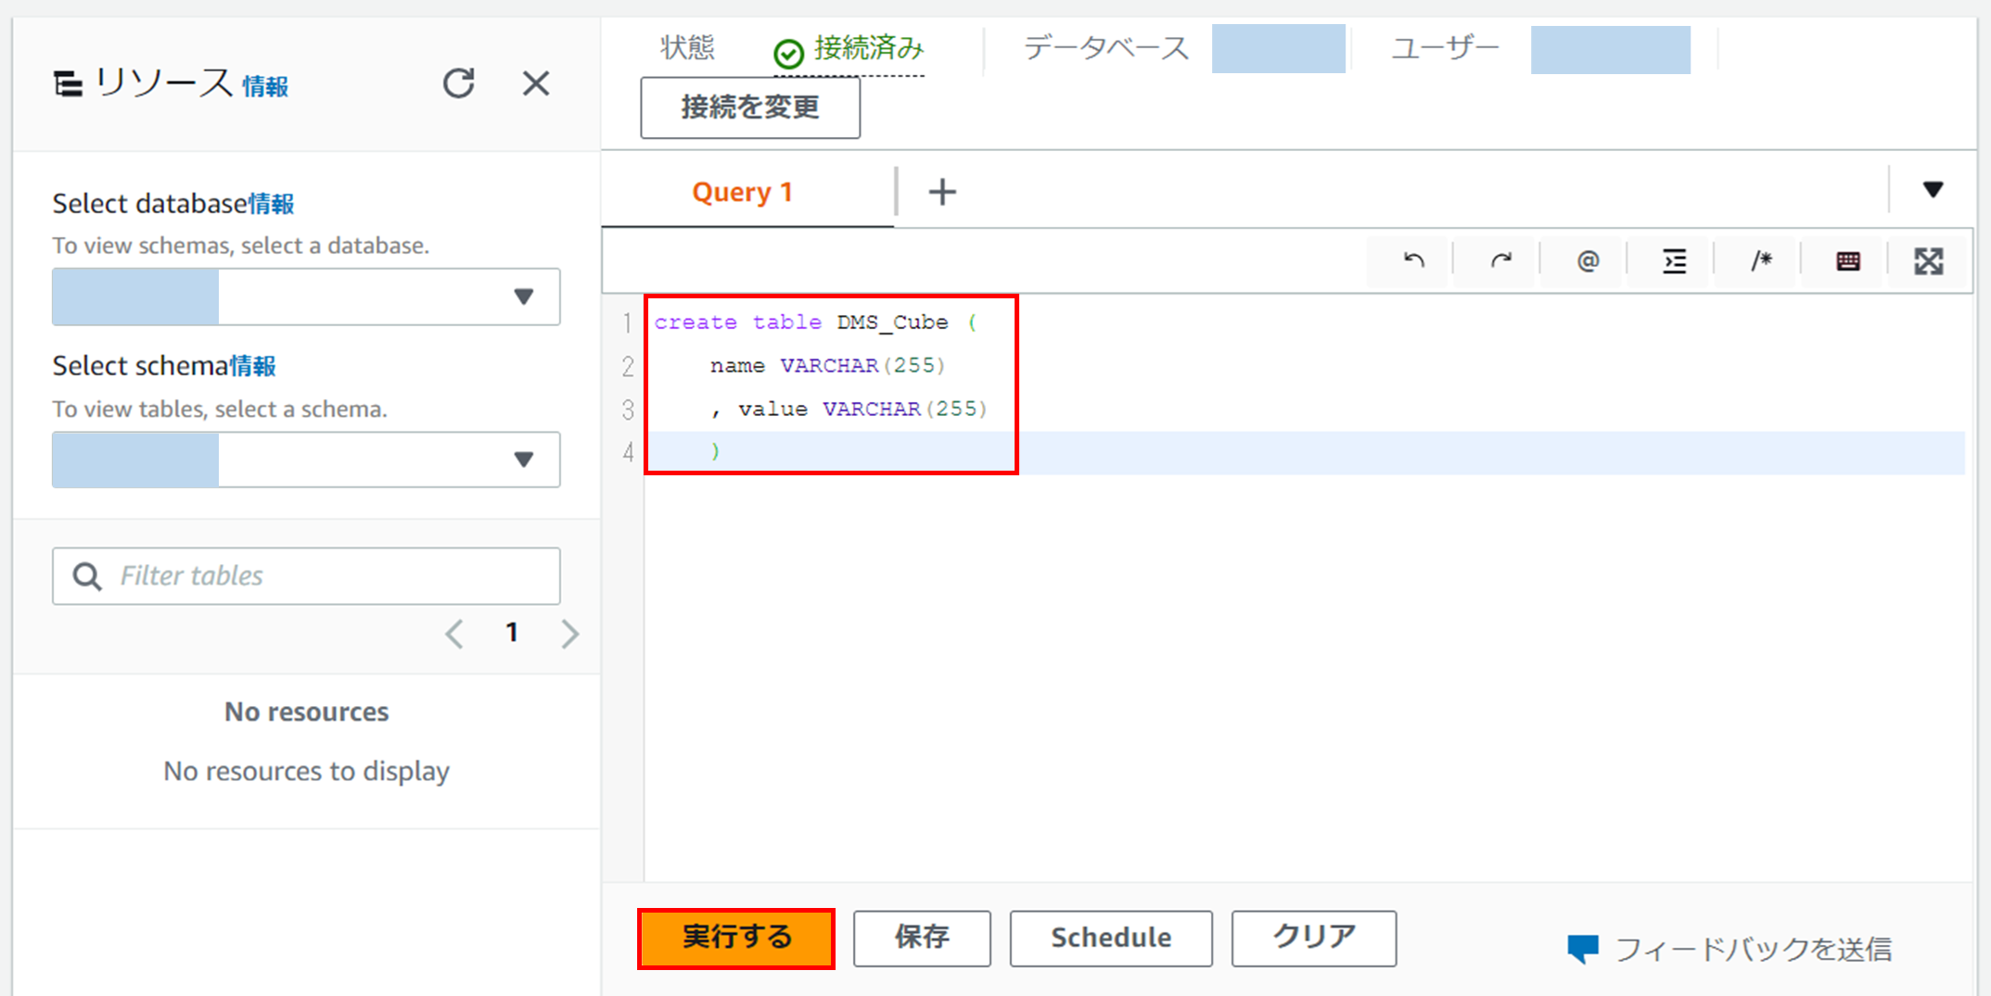Screen dimensions: 1991x996
Task: Click the closing parenthesis on line 4
Action: pos(715,452)
